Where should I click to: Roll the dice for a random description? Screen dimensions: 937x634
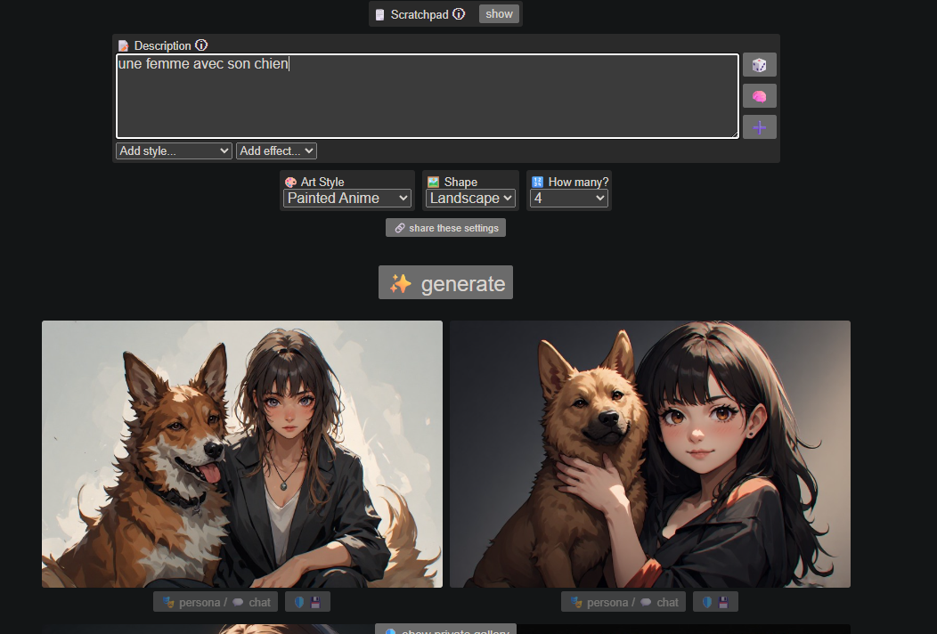tap(760, 65)
